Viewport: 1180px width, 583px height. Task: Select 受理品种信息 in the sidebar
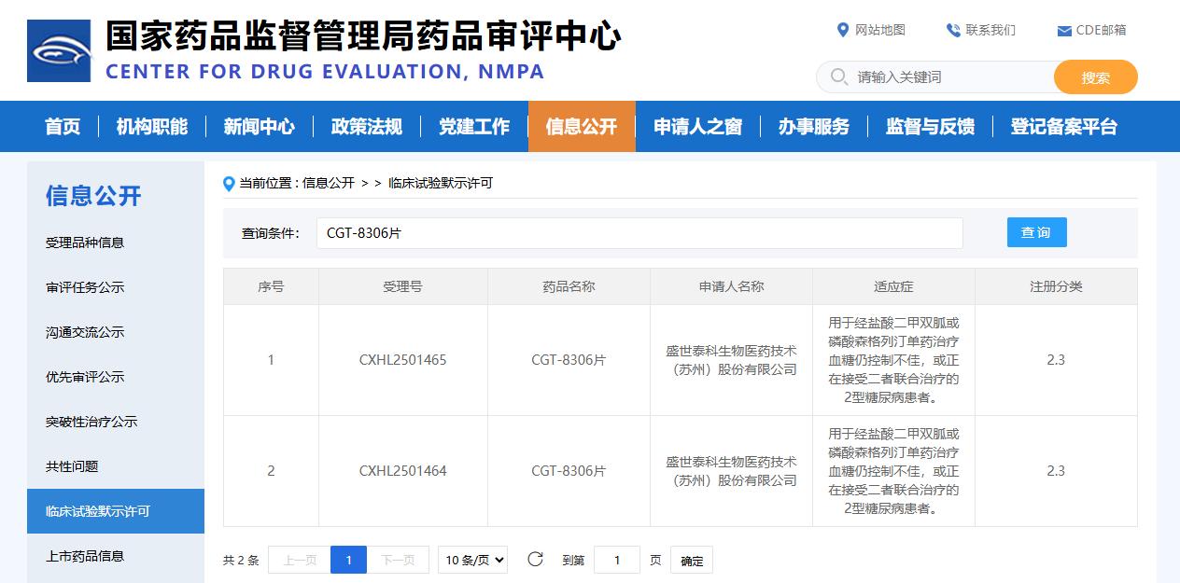tap(85, 243)
